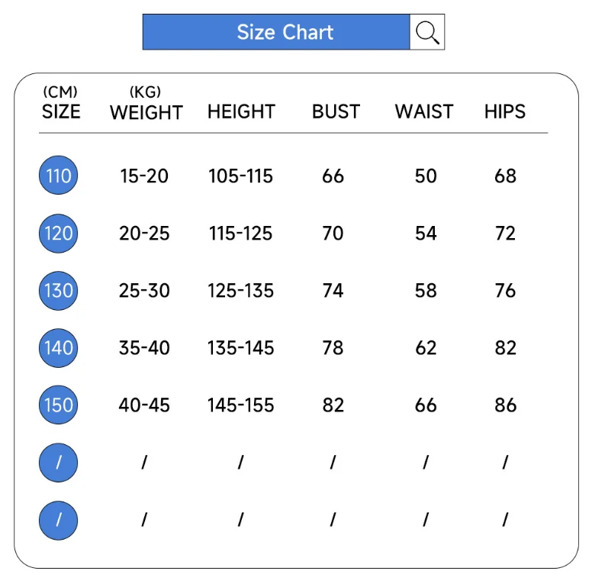Click the SIZE column header

[61, 111]
